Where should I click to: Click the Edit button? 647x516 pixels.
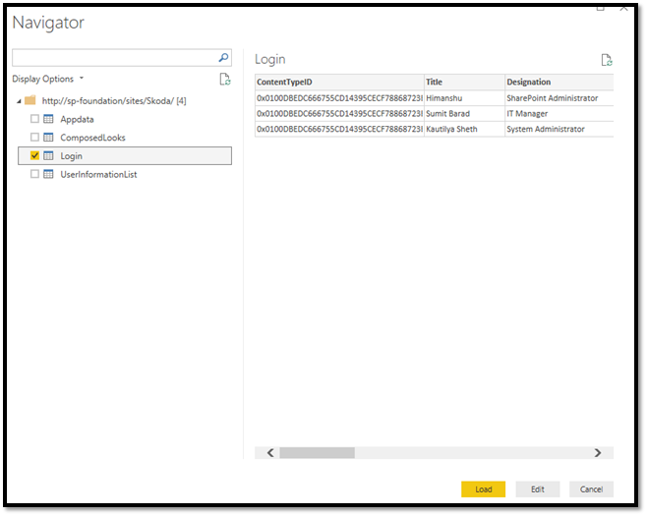(x=537, y=488)
